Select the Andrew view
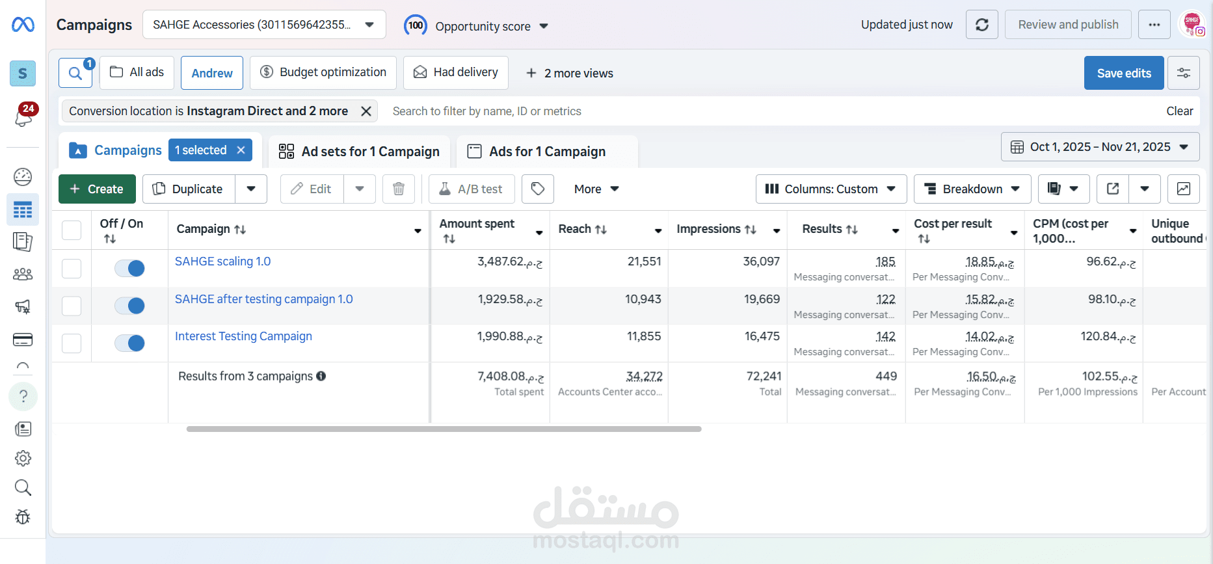The image size is (1213, 564). click(212, 73)
